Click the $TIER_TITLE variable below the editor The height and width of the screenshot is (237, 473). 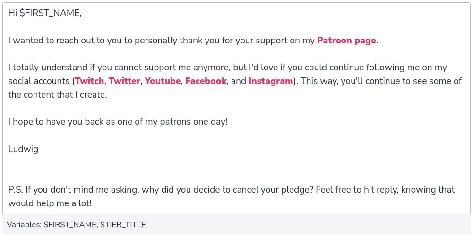coord(123,225)
